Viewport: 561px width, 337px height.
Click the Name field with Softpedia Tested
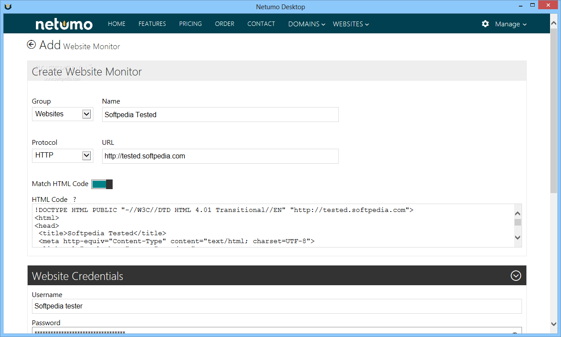coord(220,115)
